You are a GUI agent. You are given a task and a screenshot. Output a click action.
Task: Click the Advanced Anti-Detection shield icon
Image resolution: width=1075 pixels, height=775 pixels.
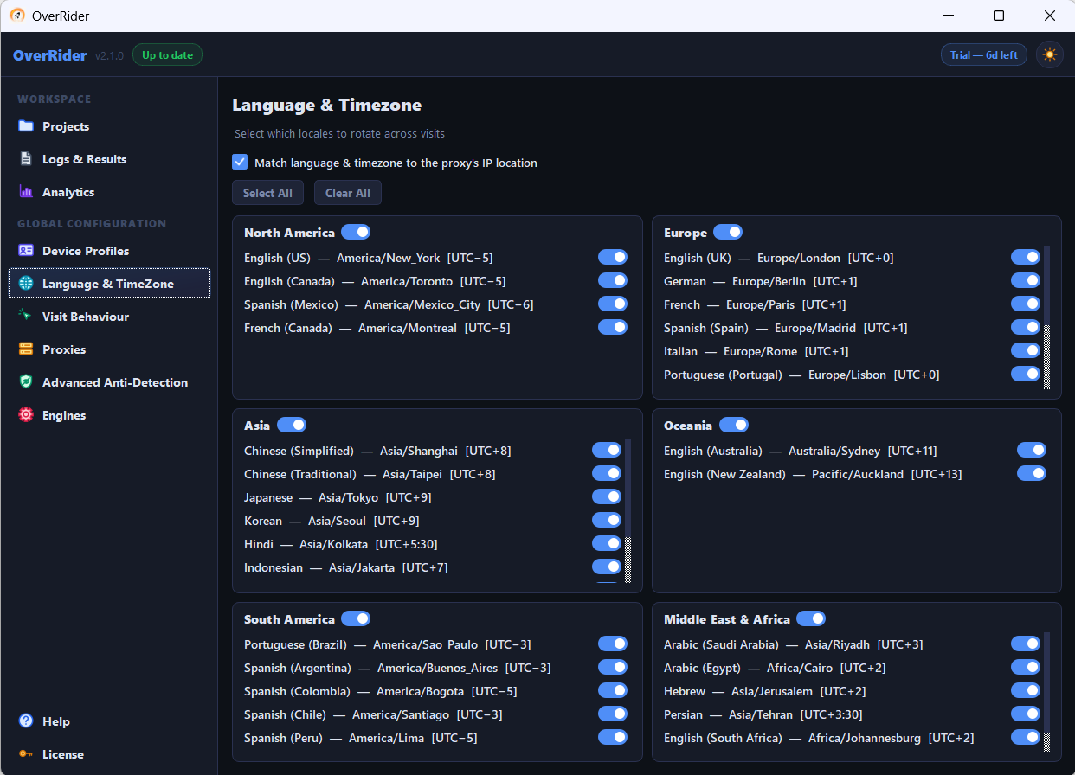pyautogui.click(x=26, y=382)
